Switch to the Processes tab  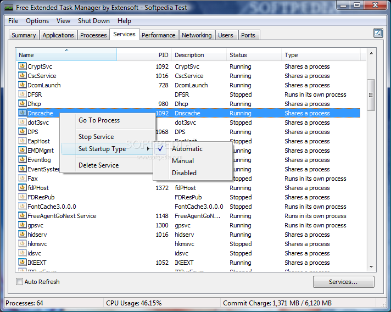pyautogui.click(x=93, y=35)
